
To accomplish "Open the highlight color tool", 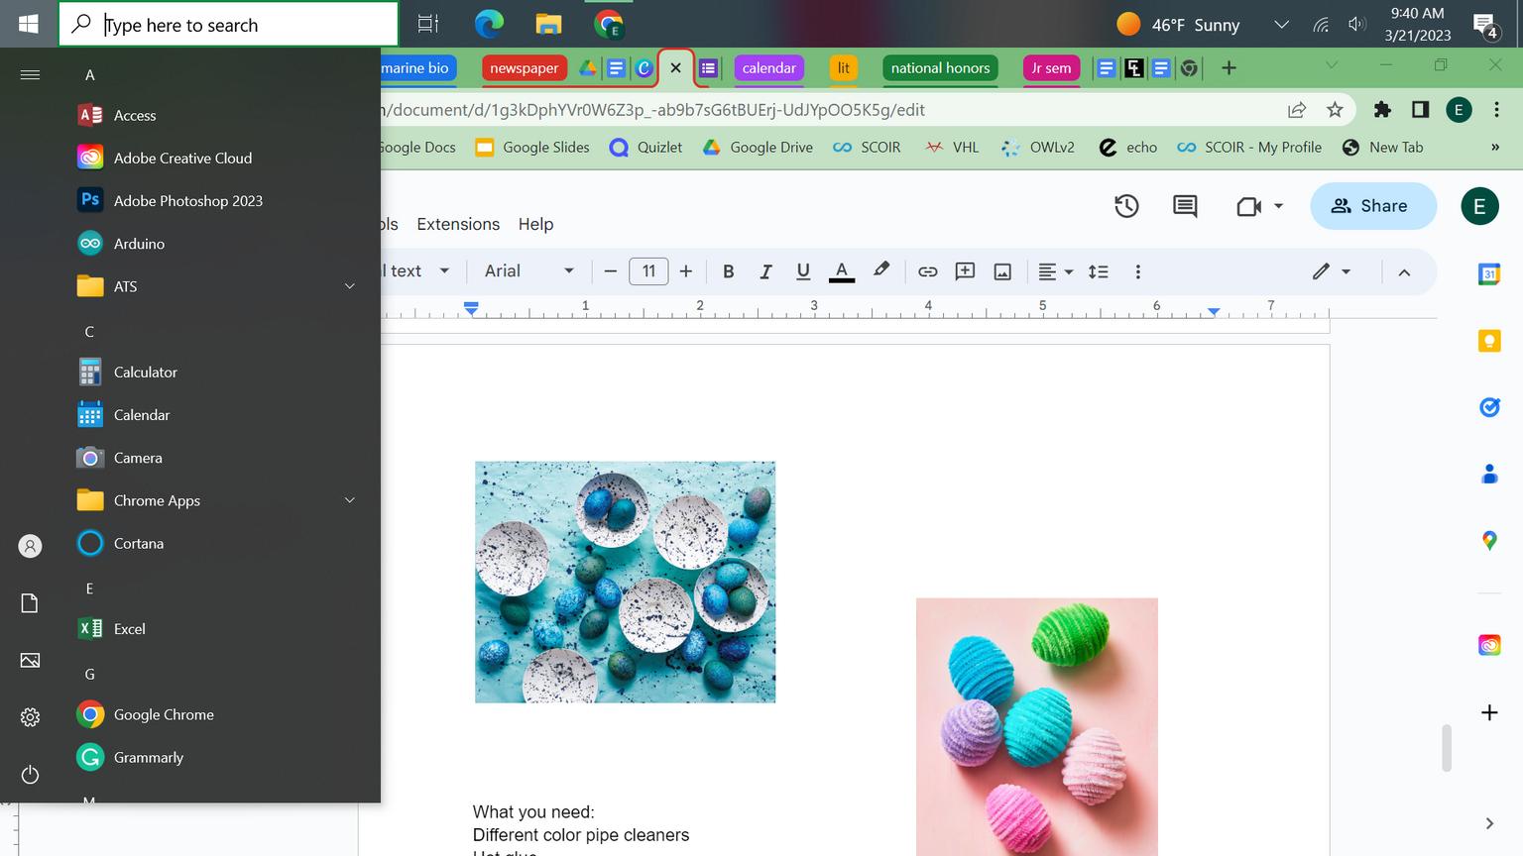I will point(880,270).
